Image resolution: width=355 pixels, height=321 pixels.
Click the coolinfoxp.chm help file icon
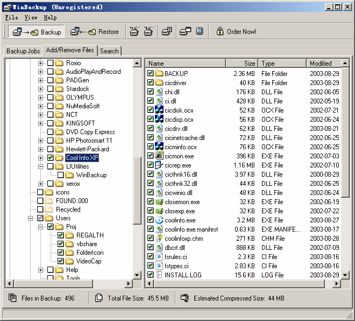point(159,238)
